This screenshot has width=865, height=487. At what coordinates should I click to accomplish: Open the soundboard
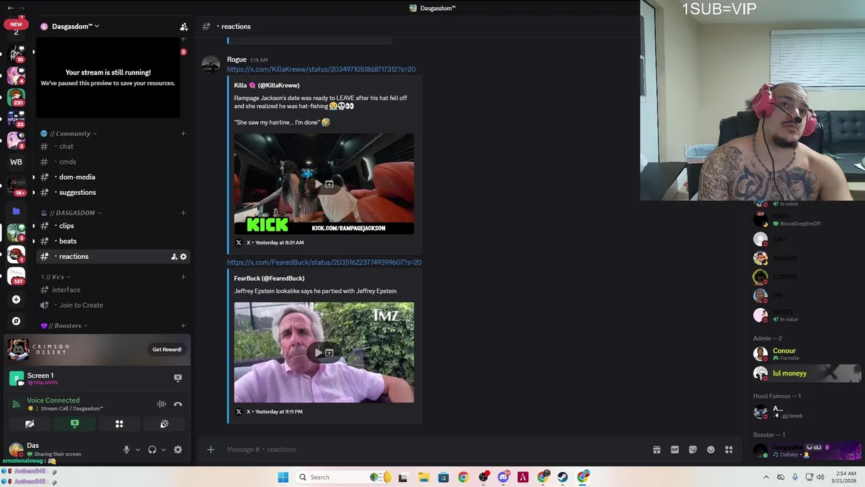(x=164, y=424)
